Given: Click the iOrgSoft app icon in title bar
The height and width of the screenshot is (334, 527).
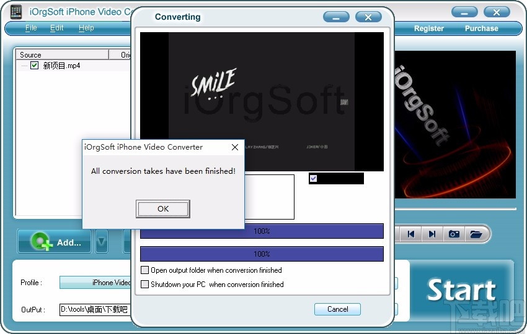Looking at the screenshot, I should click(x=15, y=12).
